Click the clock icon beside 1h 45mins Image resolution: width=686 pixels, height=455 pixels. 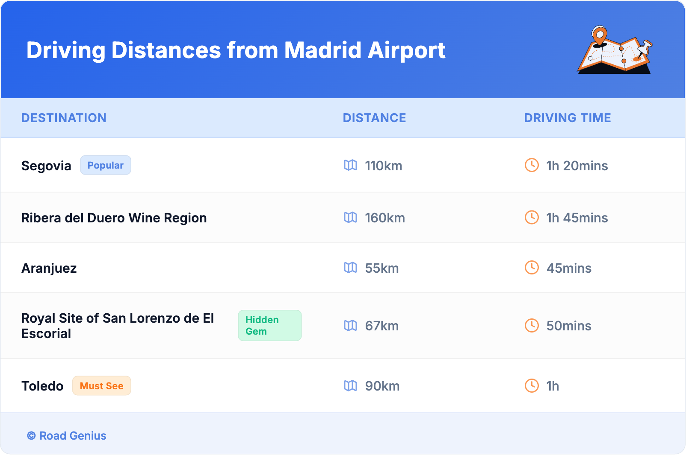[532, 217]
